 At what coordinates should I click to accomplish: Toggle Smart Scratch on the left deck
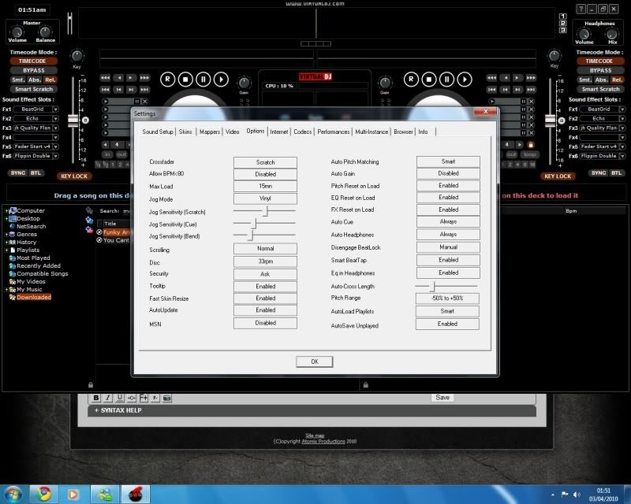tap(34, 89)
